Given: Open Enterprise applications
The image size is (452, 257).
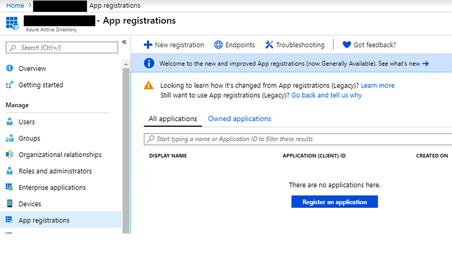Looking at the screenshot, I should (52, 187).
